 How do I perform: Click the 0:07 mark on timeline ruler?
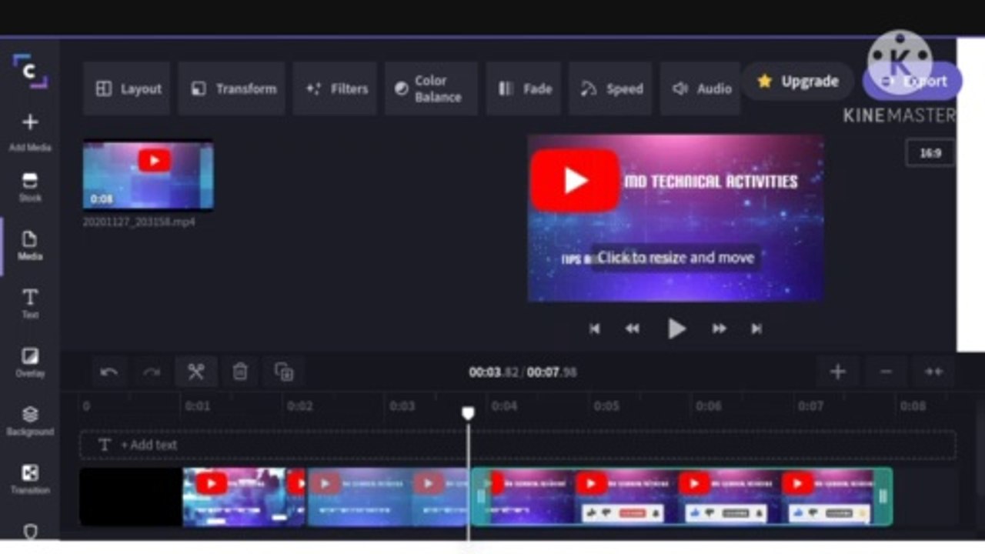click(x=810, y=406)
